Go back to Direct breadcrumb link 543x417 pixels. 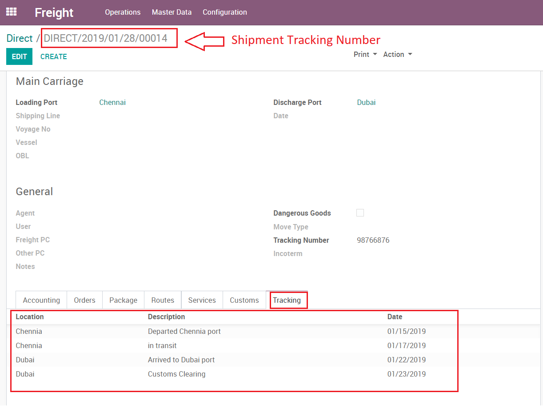(20, 38)
